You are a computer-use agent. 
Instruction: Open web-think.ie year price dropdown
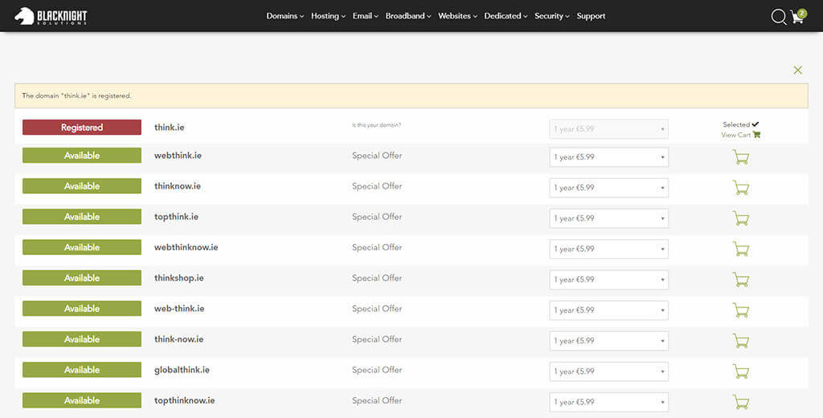pos(608,310)
